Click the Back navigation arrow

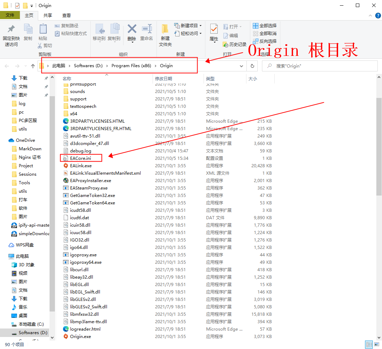(7, 66)
